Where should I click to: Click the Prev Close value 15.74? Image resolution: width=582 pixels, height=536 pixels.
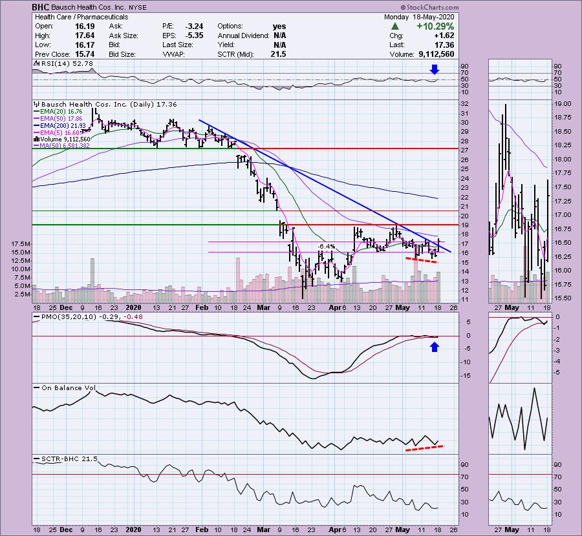tap(85, 54)
